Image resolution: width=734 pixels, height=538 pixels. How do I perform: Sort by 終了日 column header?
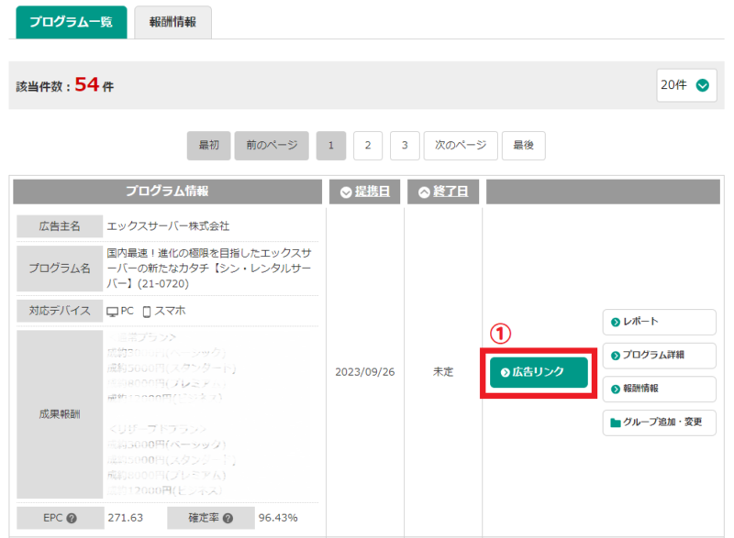click(x=443, y=192)
